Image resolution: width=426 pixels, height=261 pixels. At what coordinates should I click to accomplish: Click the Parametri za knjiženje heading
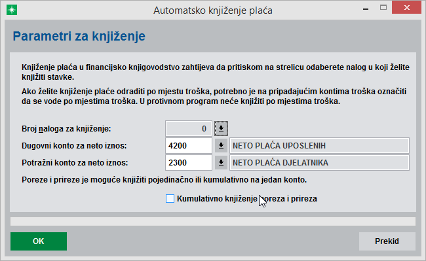click(79, 36)
